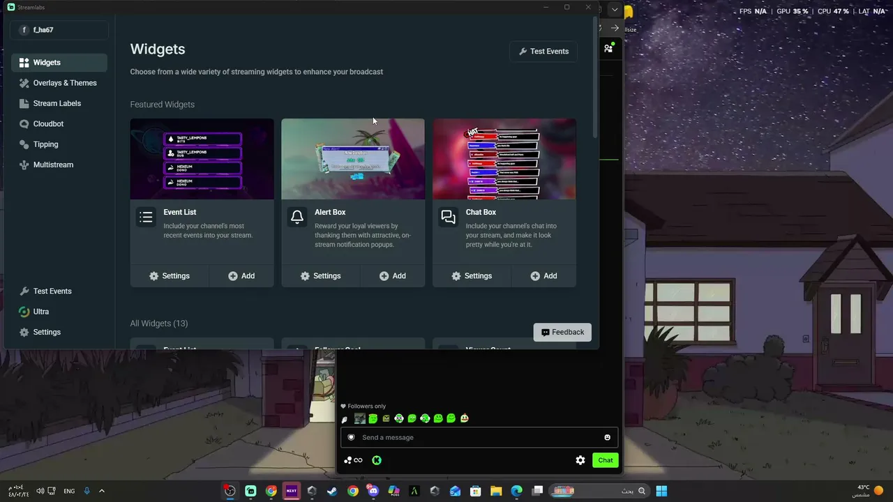
Task: Add the Chat Box widget
Action: click(x=544, y=276)
